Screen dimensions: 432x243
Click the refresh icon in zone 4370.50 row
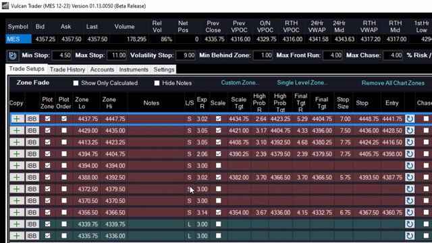[410, 200]
